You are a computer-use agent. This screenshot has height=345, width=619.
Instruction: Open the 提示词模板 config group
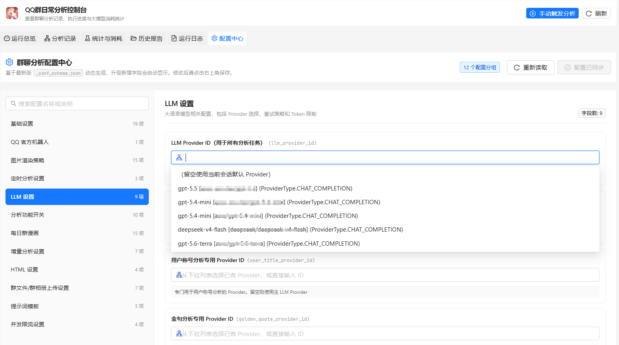pos(77,306)
